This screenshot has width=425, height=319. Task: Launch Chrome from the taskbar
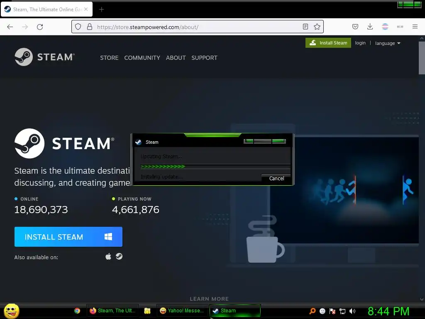point(77,311)
